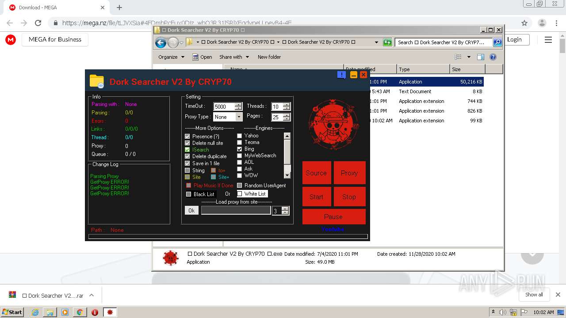This screenshot has width=566, height=318.
Task: Toggle the Delete null site checkbox
Action: pos(187,143)
